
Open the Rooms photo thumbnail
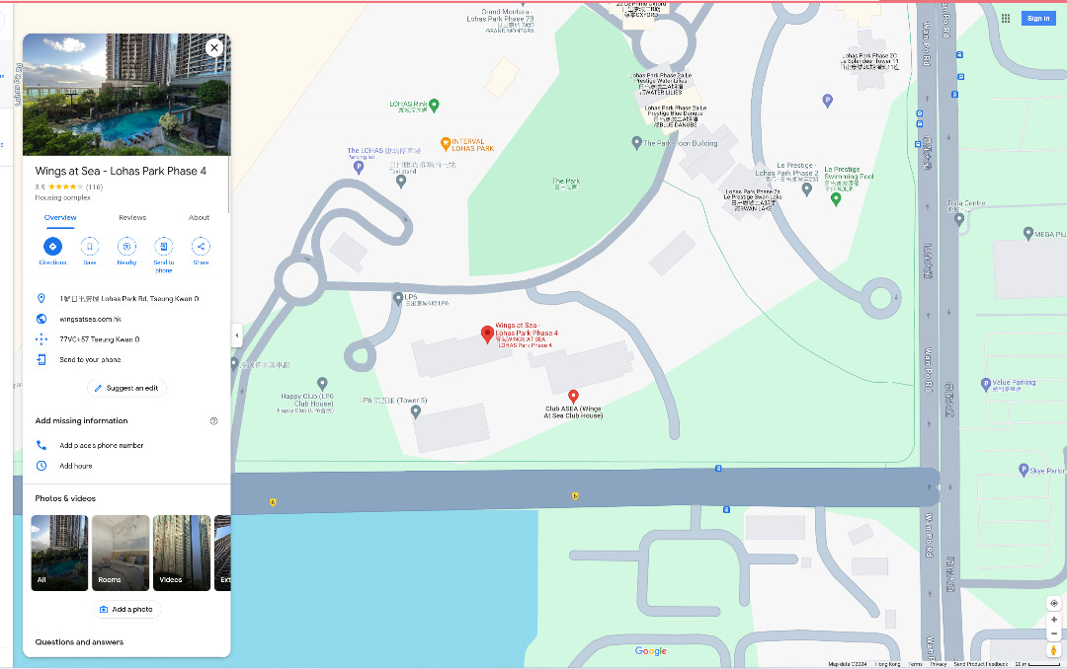[121, 553]
